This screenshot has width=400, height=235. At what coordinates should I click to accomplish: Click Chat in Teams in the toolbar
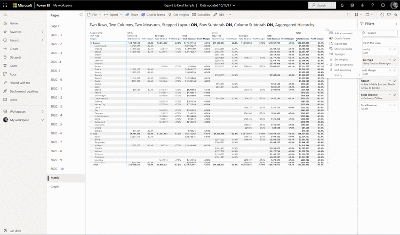pos(153,15)
